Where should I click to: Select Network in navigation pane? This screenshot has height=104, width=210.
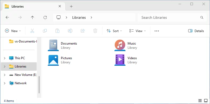19,83
